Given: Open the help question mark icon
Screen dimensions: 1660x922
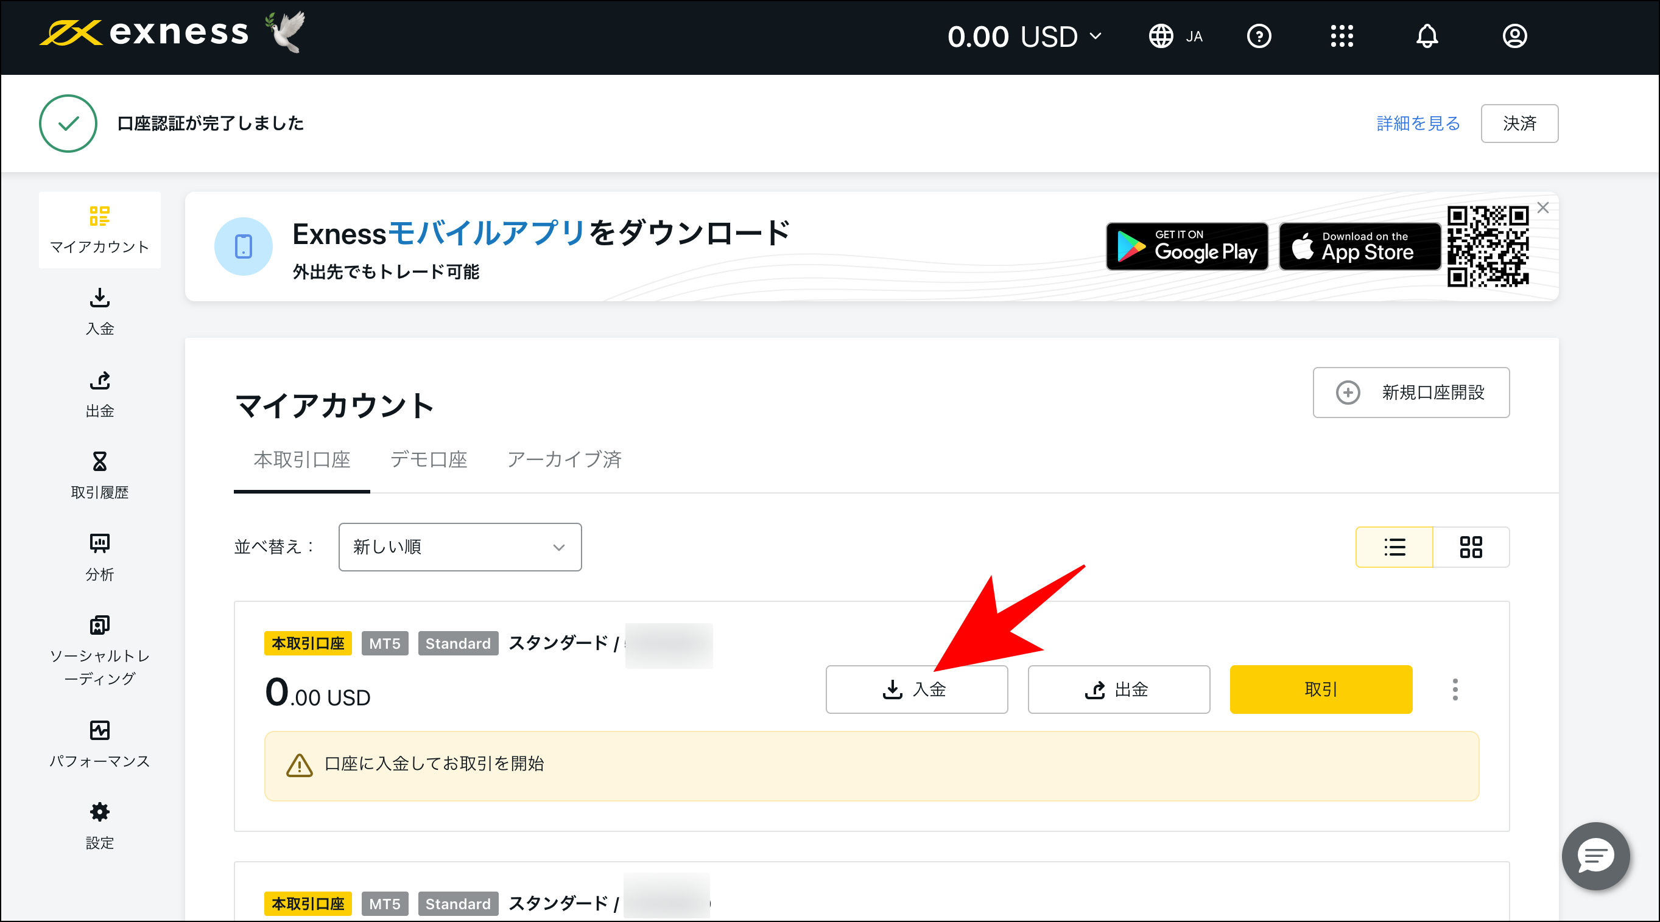Looking at the screenshot, I should point(1259,36).
